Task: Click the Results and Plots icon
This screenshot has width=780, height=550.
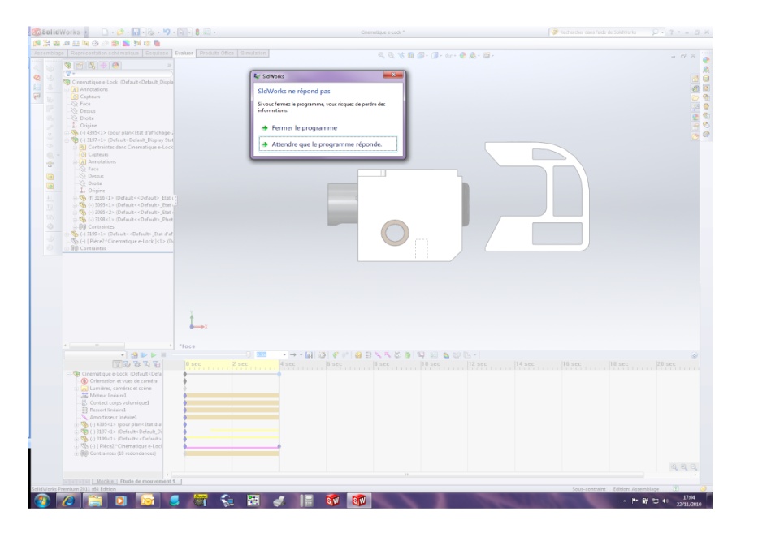Action: (421, 355)
